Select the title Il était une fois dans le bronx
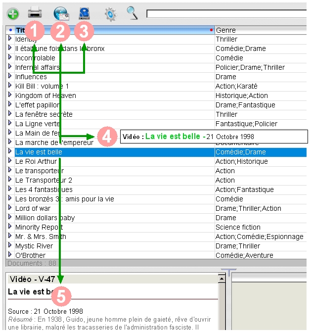Screen dimensions: 311x333 pyautogui.click(x=60, y=48)
